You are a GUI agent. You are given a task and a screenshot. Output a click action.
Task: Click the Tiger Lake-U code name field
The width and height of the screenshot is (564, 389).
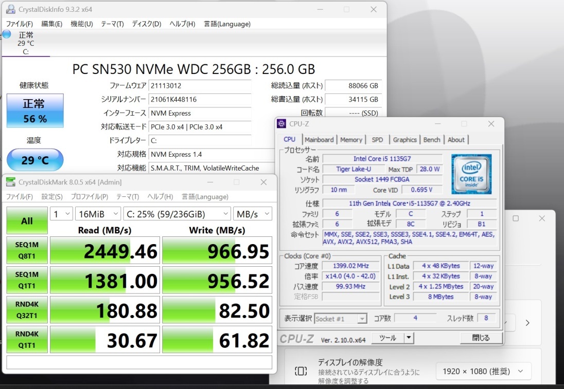(353, 169)
